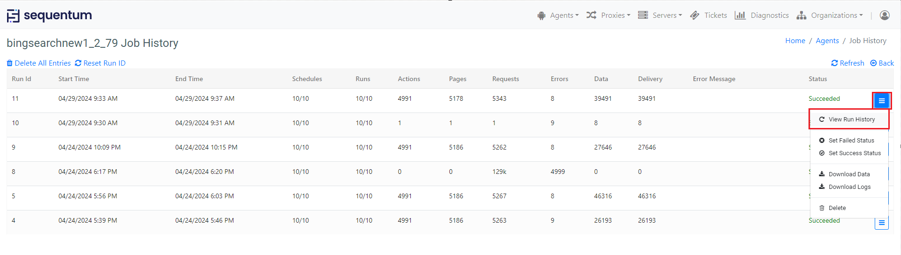Expand the Proxies dropdown menu
901x255 pixels.
[608, 15]
